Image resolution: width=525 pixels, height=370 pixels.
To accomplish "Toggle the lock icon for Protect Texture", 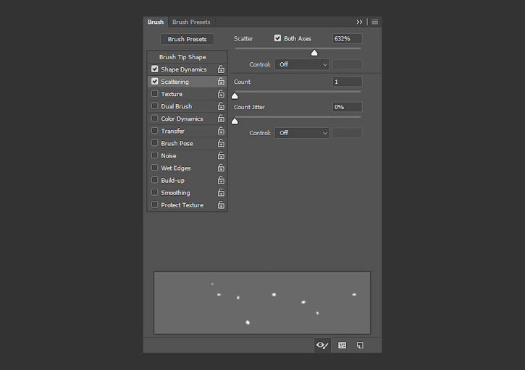I will click(x=221, y=205).
